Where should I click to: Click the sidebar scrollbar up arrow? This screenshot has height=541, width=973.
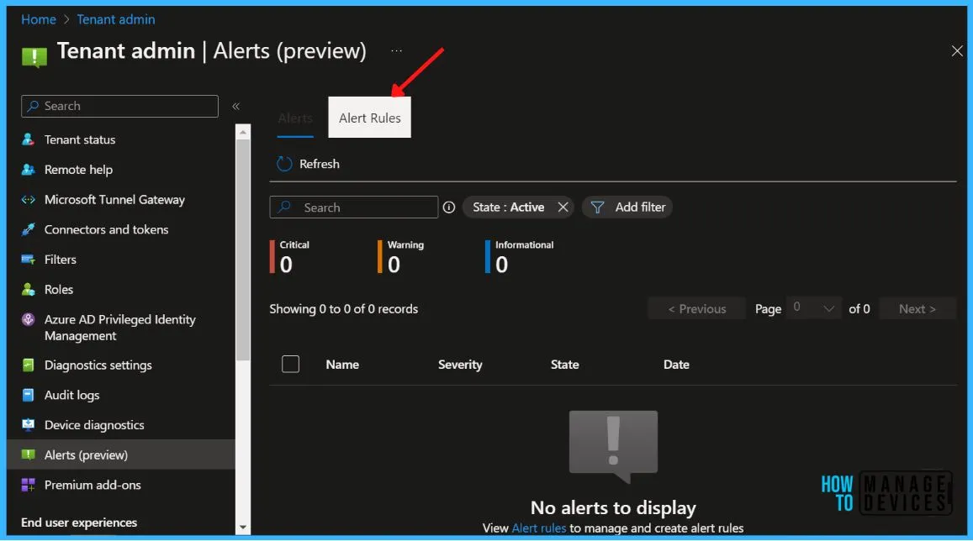pyautogui.click(x=243, y=132)
